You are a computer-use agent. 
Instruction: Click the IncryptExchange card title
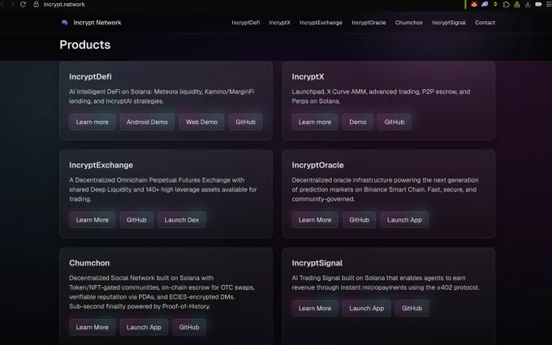101,165
